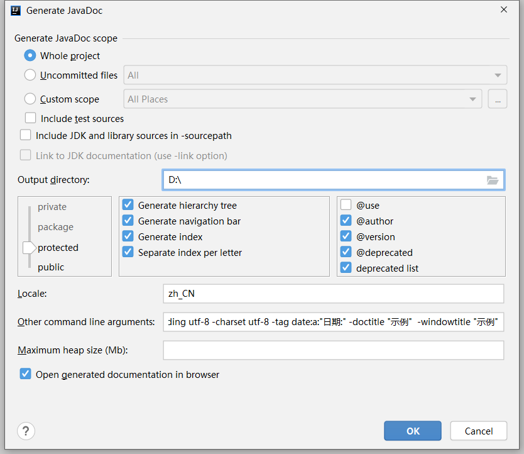Enable the @use tag checkbox
Viewport: 524px width, 454px height.
346,204
